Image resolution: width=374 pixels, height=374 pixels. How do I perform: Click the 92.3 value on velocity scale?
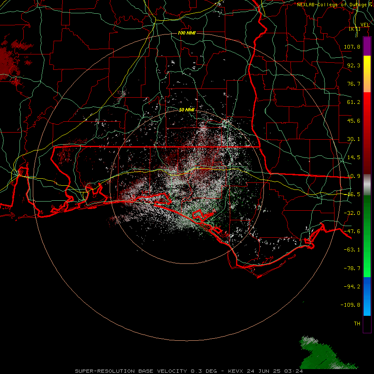pos(354,65)
